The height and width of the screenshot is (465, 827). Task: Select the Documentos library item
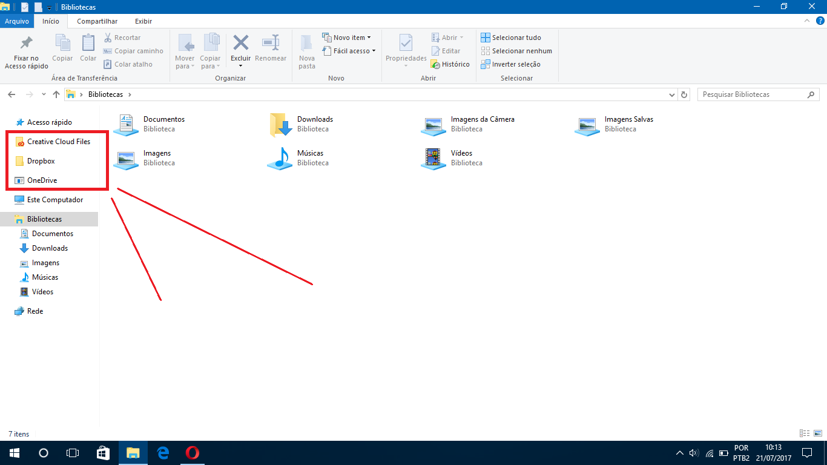point(149,124)
